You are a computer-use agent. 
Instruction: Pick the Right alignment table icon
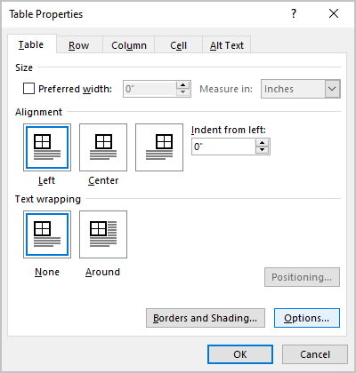(x=159, y=147)
